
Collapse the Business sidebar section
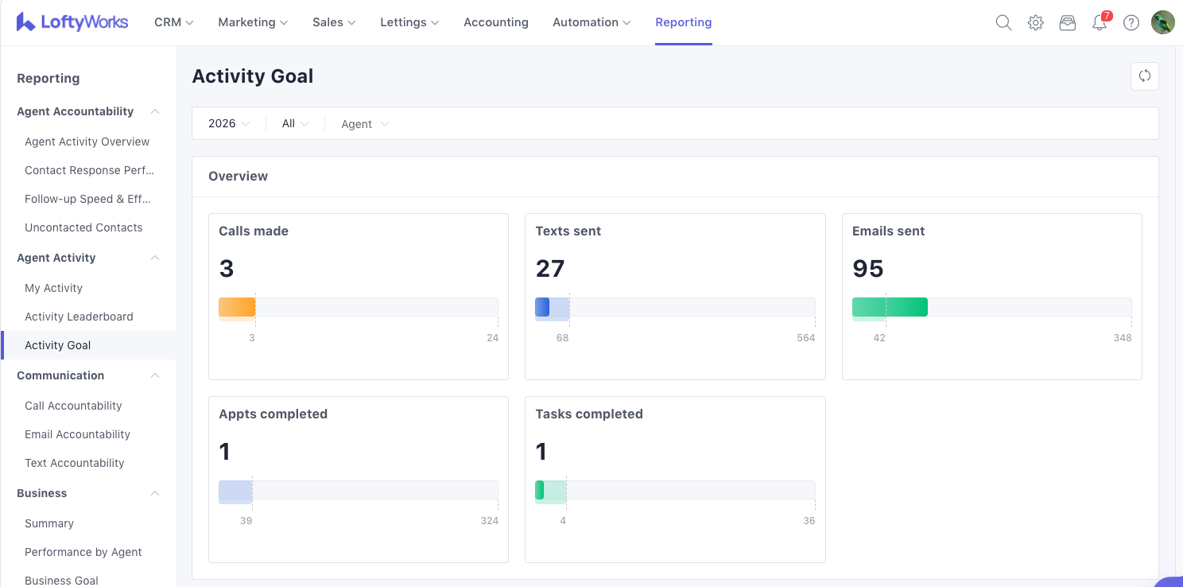point(155,493)
